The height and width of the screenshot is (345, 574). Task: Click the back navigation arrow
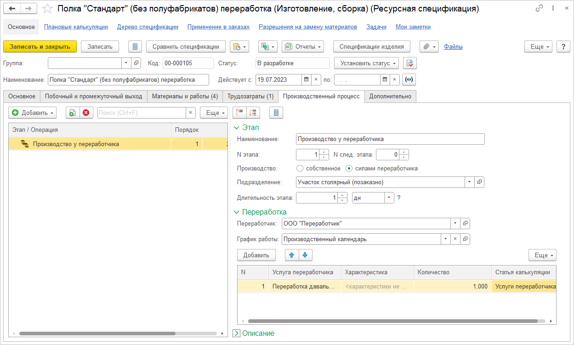coord(12,9)
